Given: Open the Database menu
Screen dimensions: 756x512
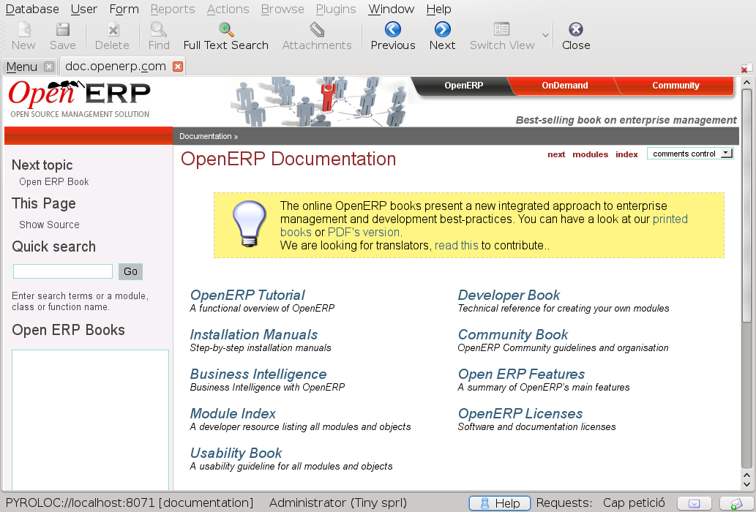Looking at the screenshot, I should 31,10.
